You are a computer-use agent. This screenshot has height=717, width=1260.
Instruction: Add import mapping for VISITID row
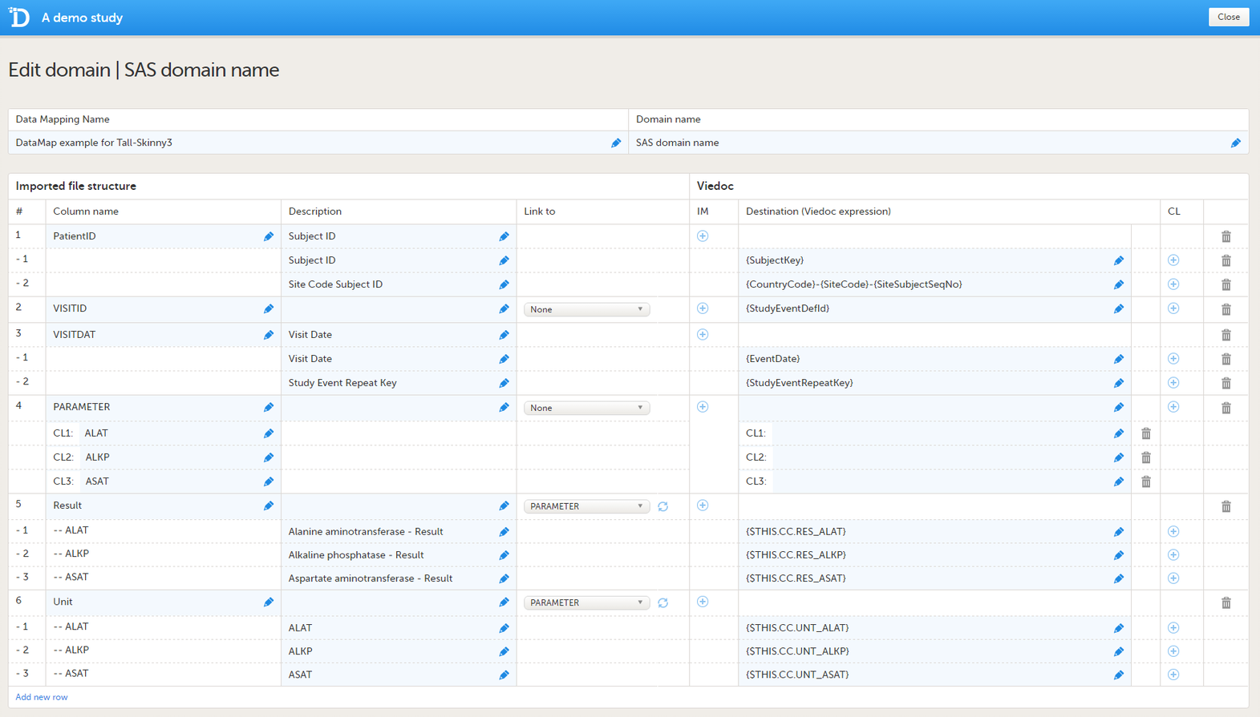coord(703,308)
